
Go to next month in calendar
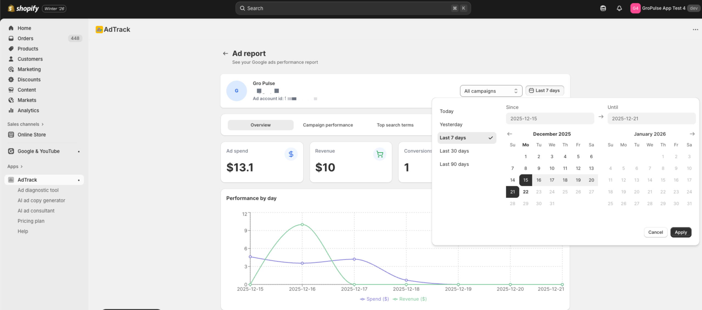tap(692, 134)
